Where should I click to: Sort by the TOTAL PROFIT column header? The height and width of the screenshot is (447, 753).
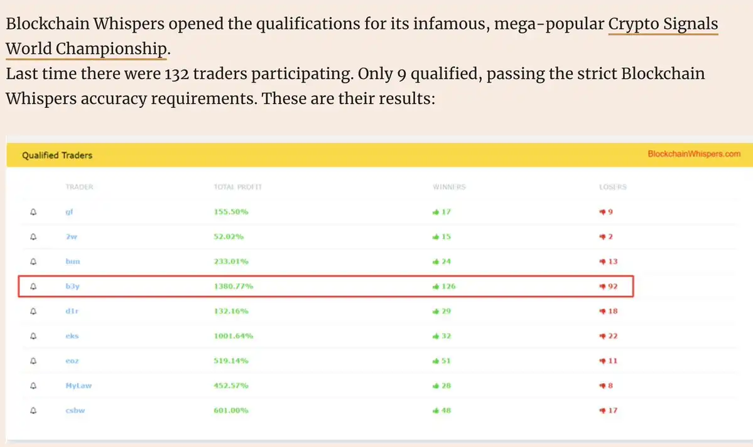238,187
